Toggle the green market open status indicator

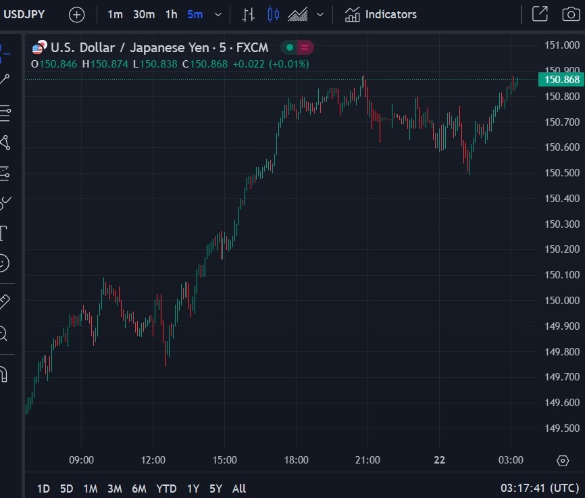click(289, 47)
